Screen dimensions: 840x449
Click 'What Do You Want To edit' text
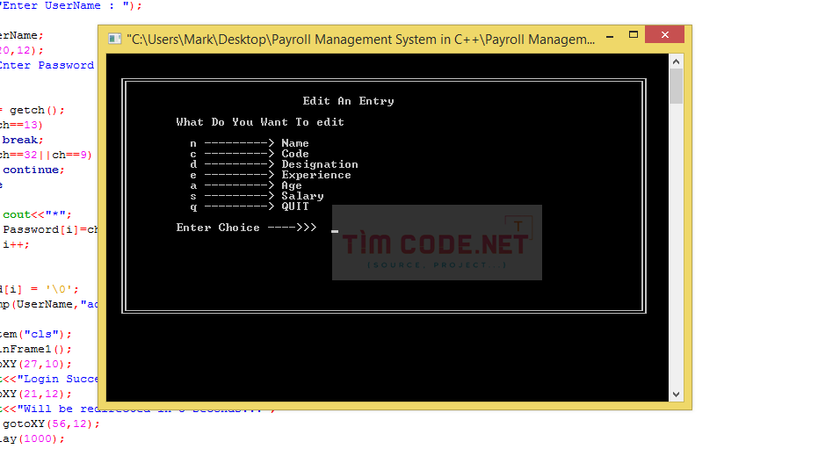click(260, 122)
